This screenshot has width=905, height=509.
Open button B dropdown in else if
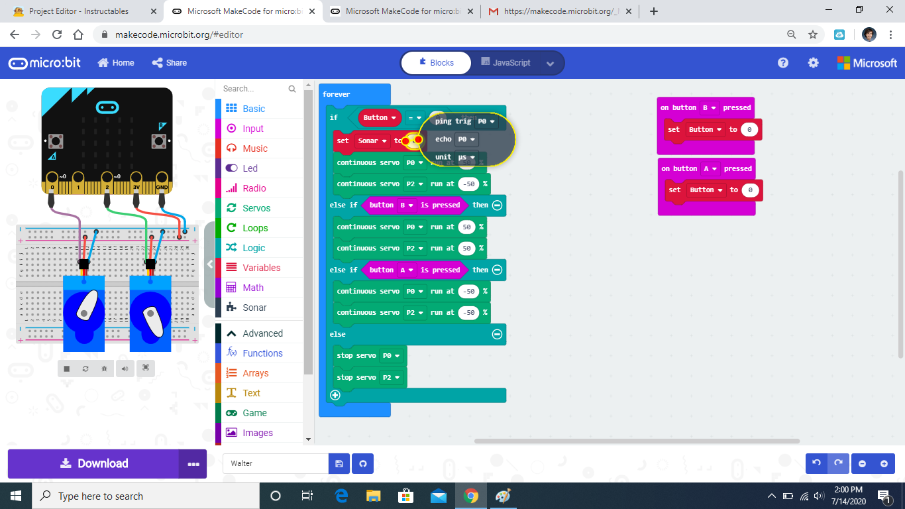coord(406,205)
